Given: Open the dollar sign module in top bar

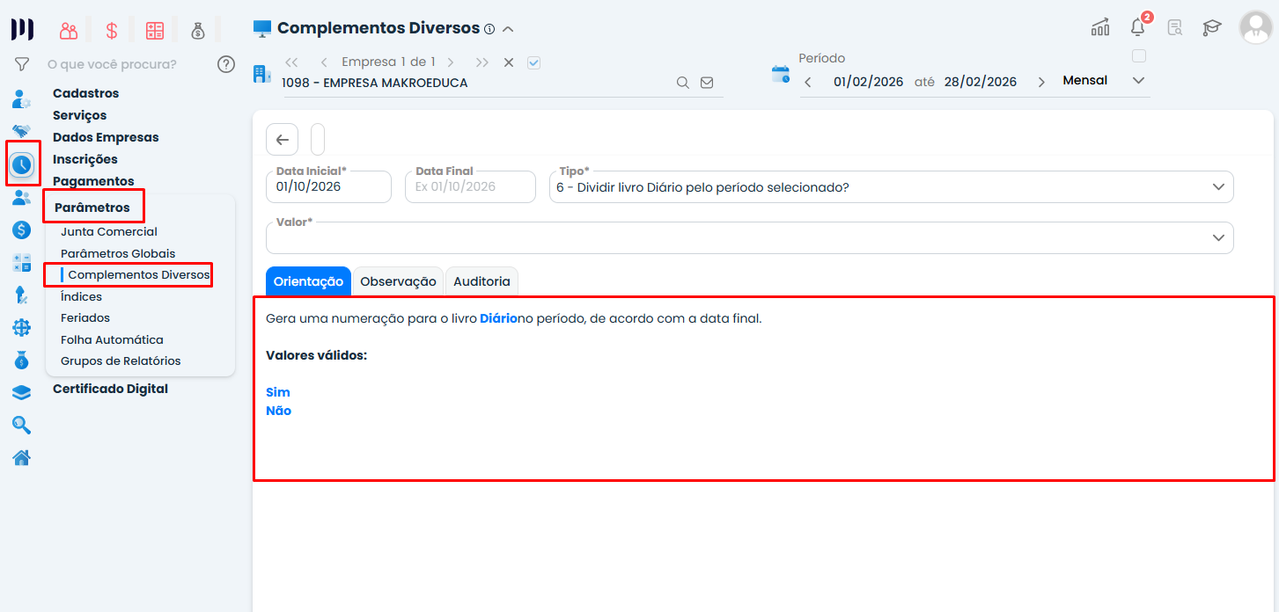Looking at the screenshot, I should tap(112, 31).
